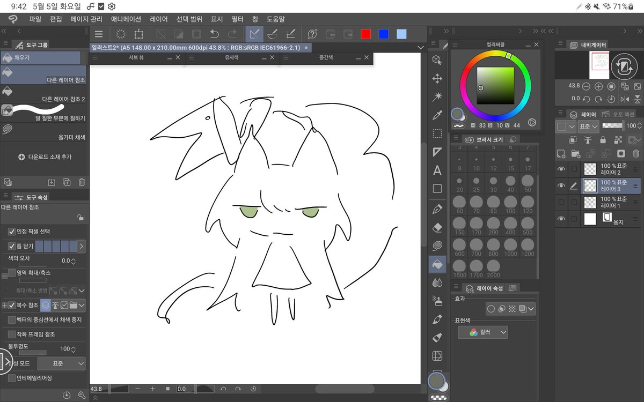Toggle lock layer padlock icon

point(603,140)
